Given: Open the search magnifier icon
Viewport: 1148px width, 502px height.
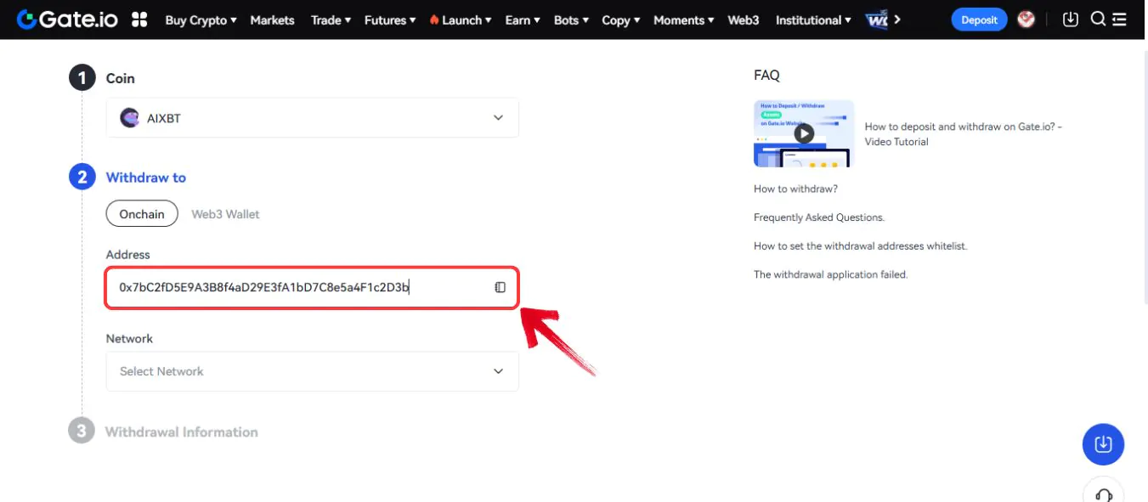Looking at the screenshot, I should click(x=1098, y=20).
